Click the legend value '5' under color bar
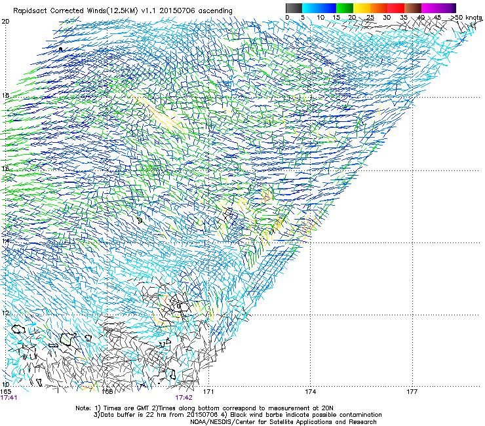The width and height of the screenshot is (485, 426). (303, 18)
